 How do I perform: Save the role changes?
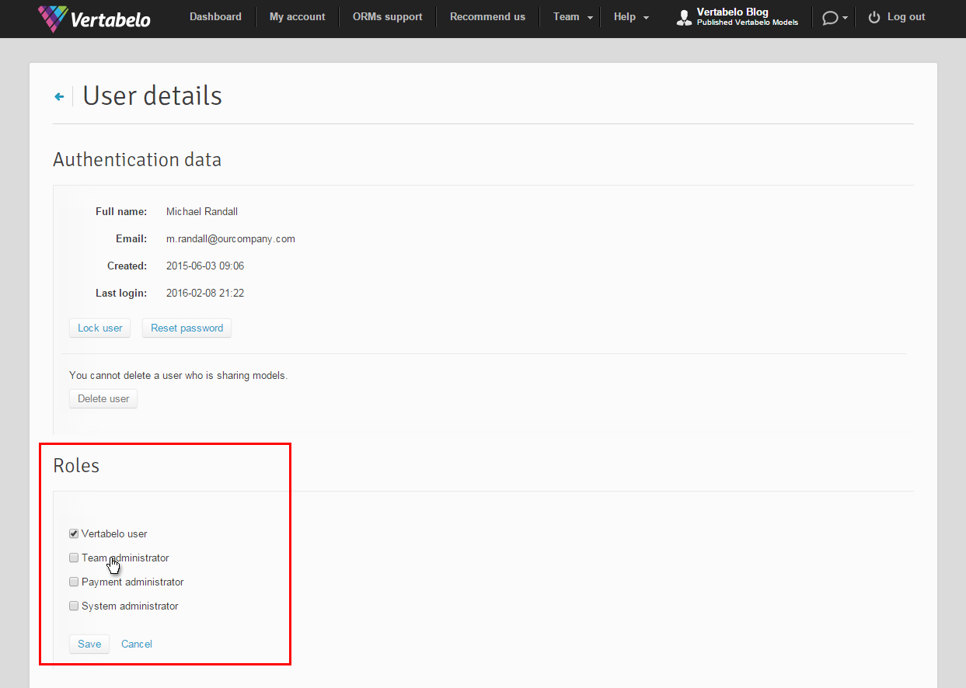coord(89,644)
